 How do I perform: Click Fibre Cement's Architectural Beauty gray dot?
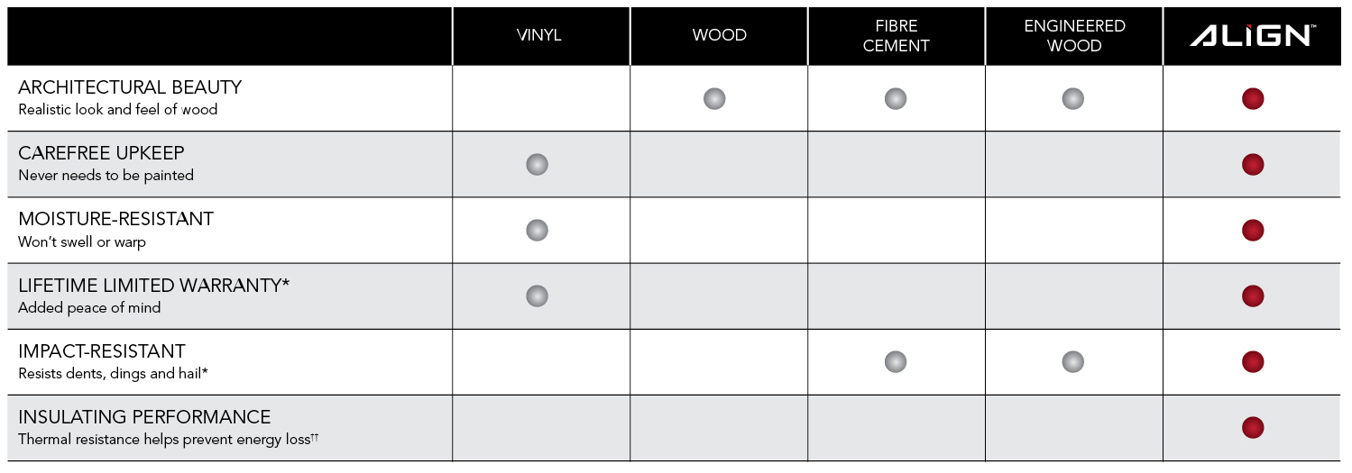pyautogui.click(x=895, y=98)
